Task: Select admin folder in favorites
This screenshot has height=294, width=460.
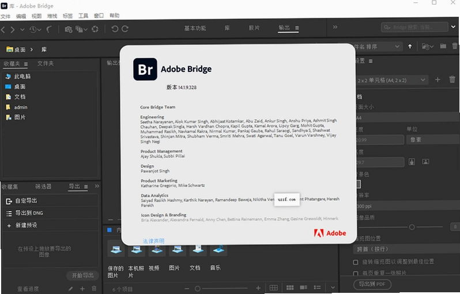Action: pyautogui.click(x=21, y=107)
